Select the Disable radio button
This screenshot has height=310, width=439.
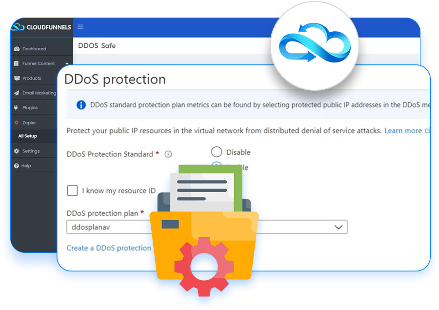tap(217, 152)
